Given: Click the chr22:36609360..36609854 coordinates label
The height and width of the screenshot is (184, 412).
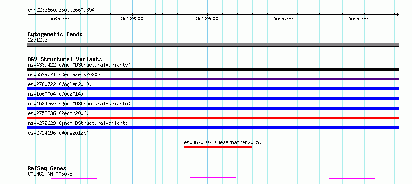Looking at the screenshot, I should click(61, 10).
